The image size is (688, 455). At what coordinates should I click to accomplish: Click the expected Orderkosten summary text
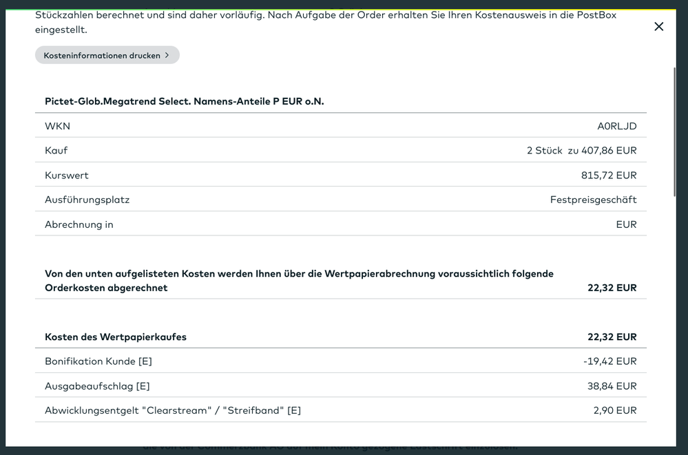pos(299,280)
